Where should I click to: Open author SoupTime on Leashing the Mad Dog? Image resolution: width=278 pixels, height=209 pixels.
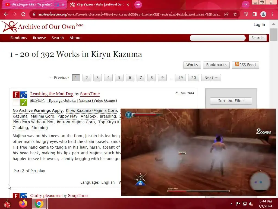(90, 94)
